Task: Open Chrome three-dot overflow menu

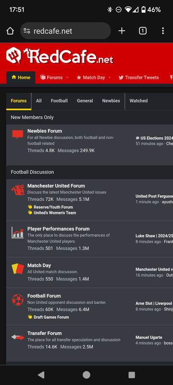Action: pyautogui.click(x=163, y=31)
